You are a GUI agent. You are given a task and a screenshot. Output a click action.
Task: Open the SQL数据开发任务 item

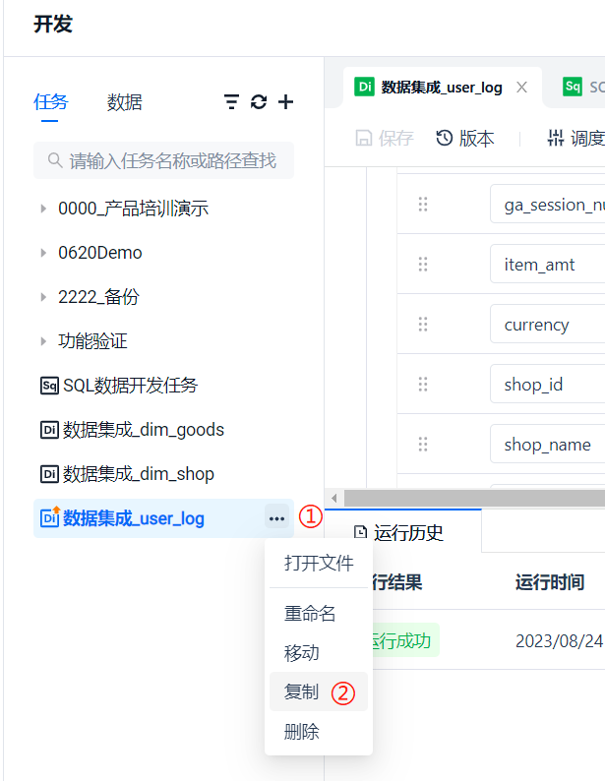[131, 386]
